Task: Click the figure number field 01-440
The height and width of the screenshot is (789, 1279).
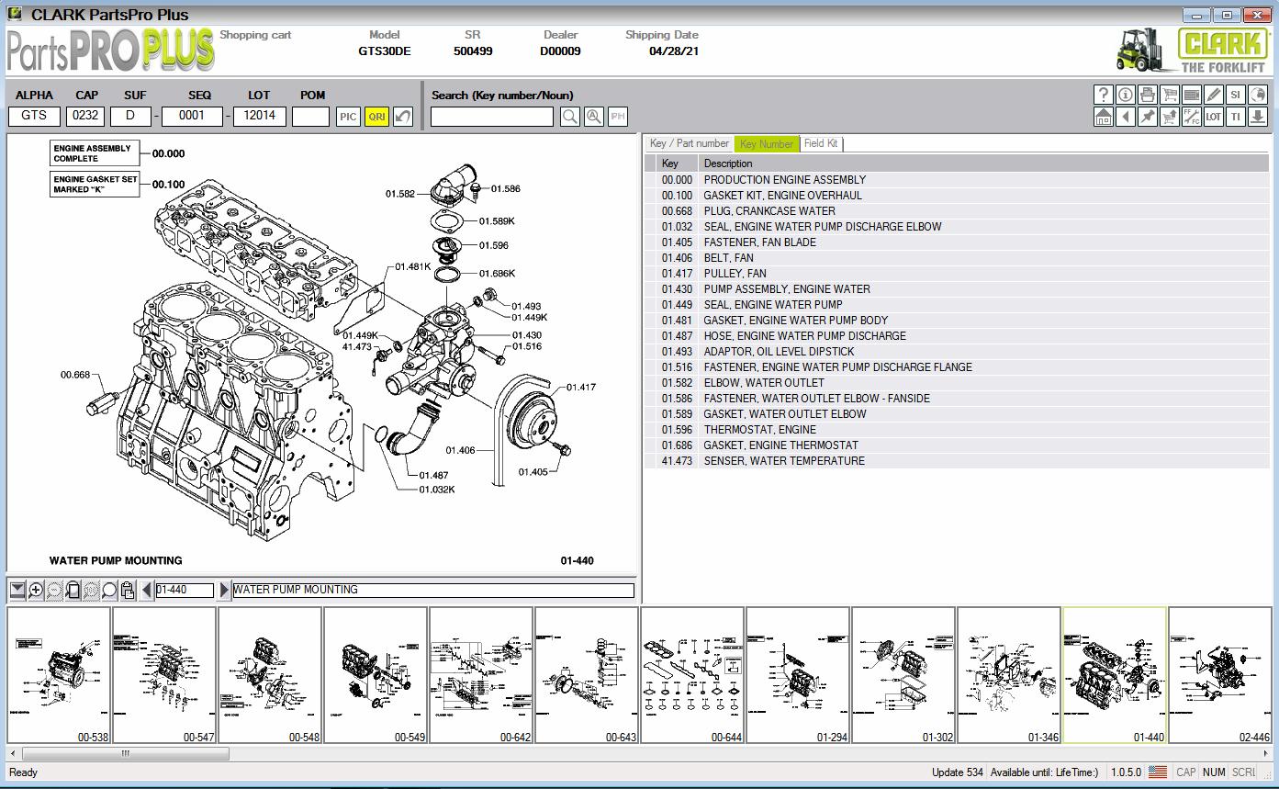Action: pyautogui.click(x=185, y=590)
